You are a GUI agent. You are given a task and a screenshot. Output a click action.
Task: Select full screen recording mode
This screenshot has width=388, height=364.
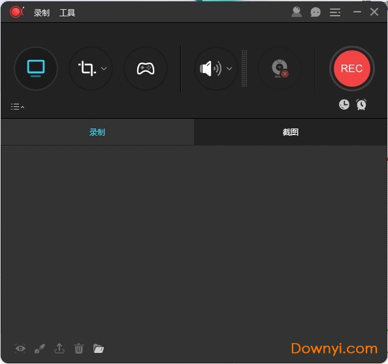tap(36, 68)
